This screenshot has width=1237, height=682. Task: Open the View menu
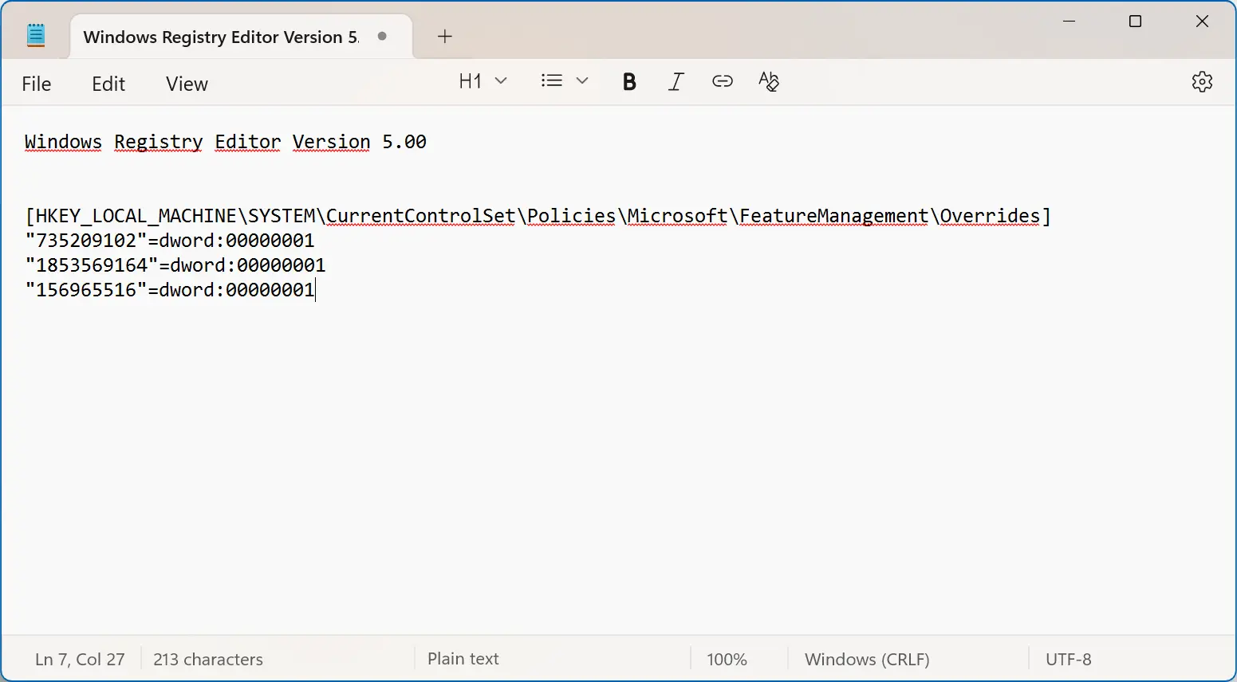187,84
